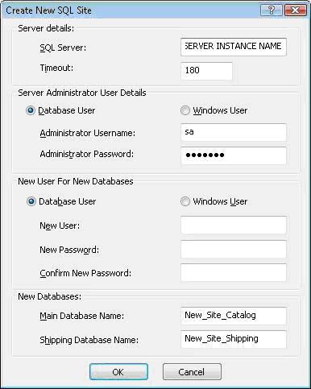
Task: Click 'New User For New Databases' heading
Action: 76,181
